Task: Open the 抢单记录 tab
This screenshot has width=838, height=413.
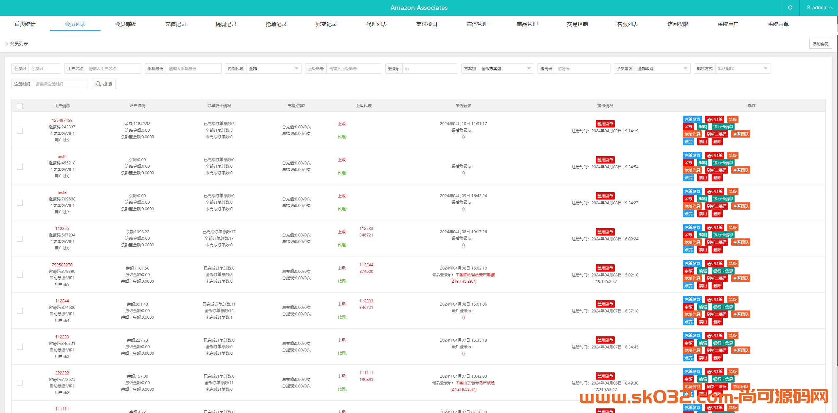Action: coord(276,24)
